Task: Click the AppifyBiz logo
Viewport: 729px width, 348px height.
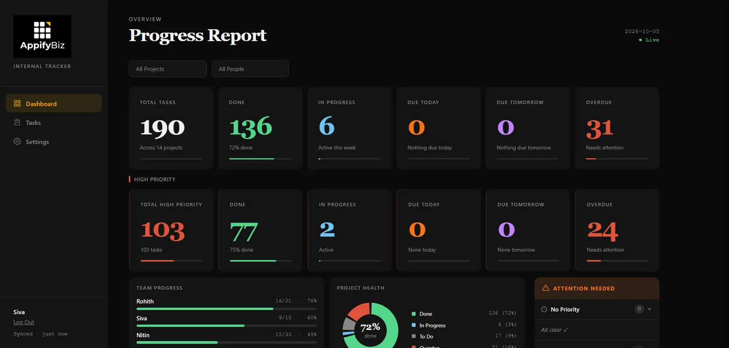Action: tap(42, 36)
